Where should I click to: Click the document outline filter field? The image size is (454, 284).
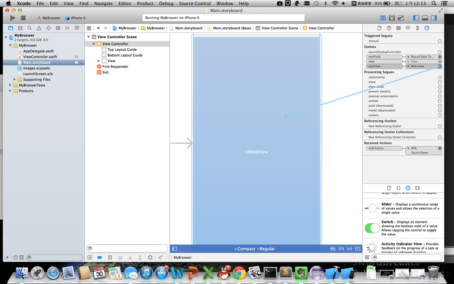point(127,248)
